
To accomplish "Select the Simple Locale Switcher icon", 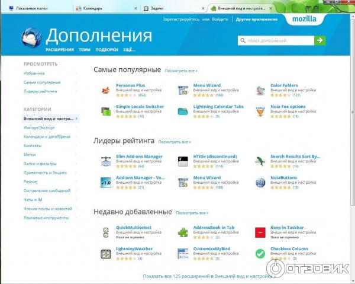I will click(105, 111).
